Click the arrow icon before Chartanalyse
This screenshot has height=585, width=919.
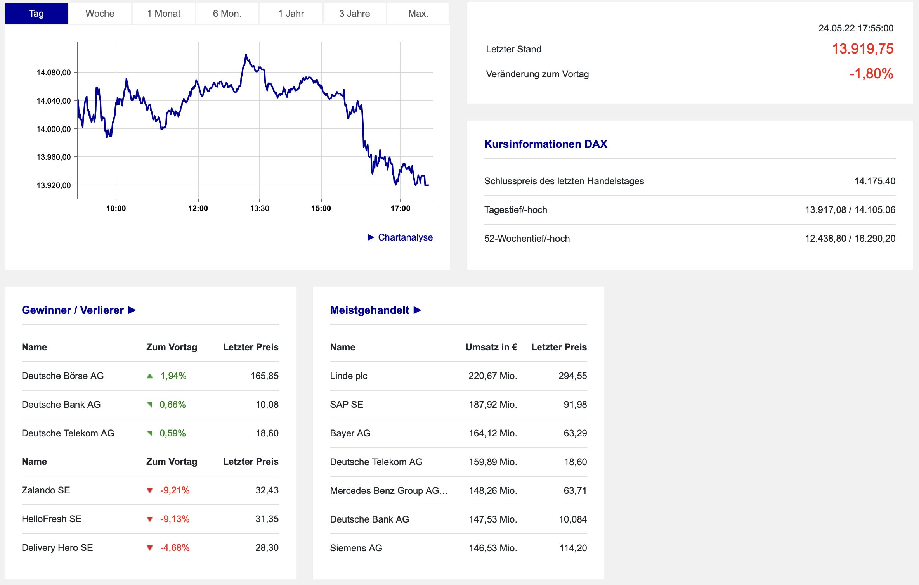pos(371,237)
